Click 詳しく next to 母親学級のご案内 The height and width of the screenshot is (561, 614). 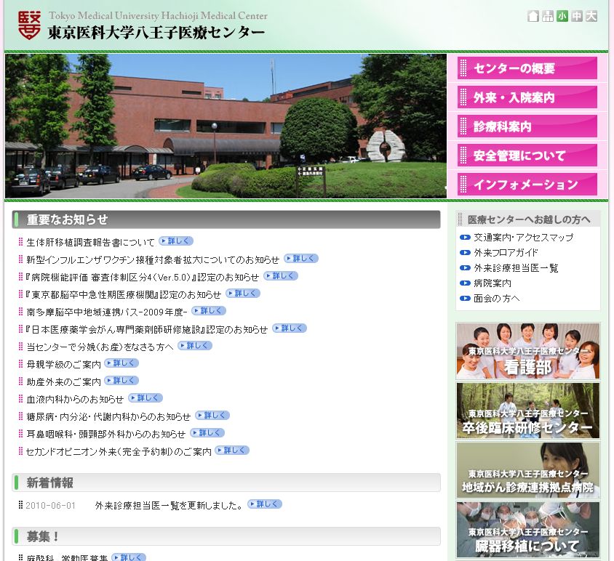pyautogui.click(x=121, y=363)
